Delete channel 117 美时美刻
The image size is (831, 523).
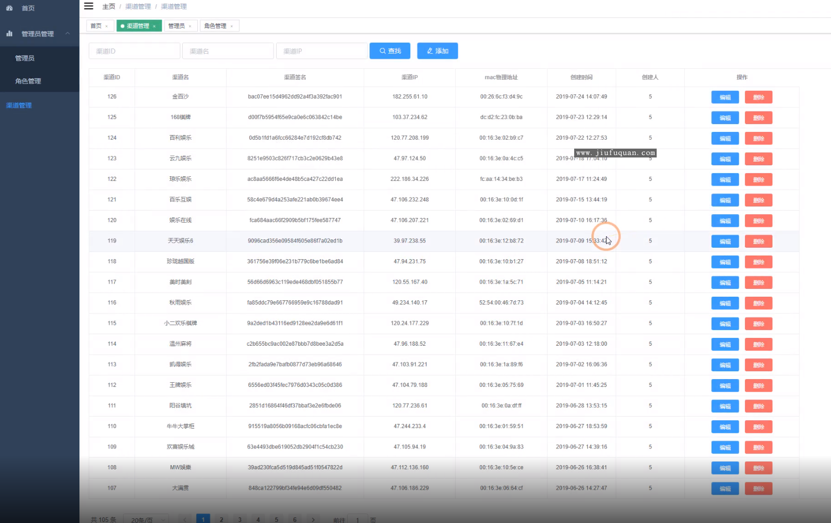tap(758, 283)
